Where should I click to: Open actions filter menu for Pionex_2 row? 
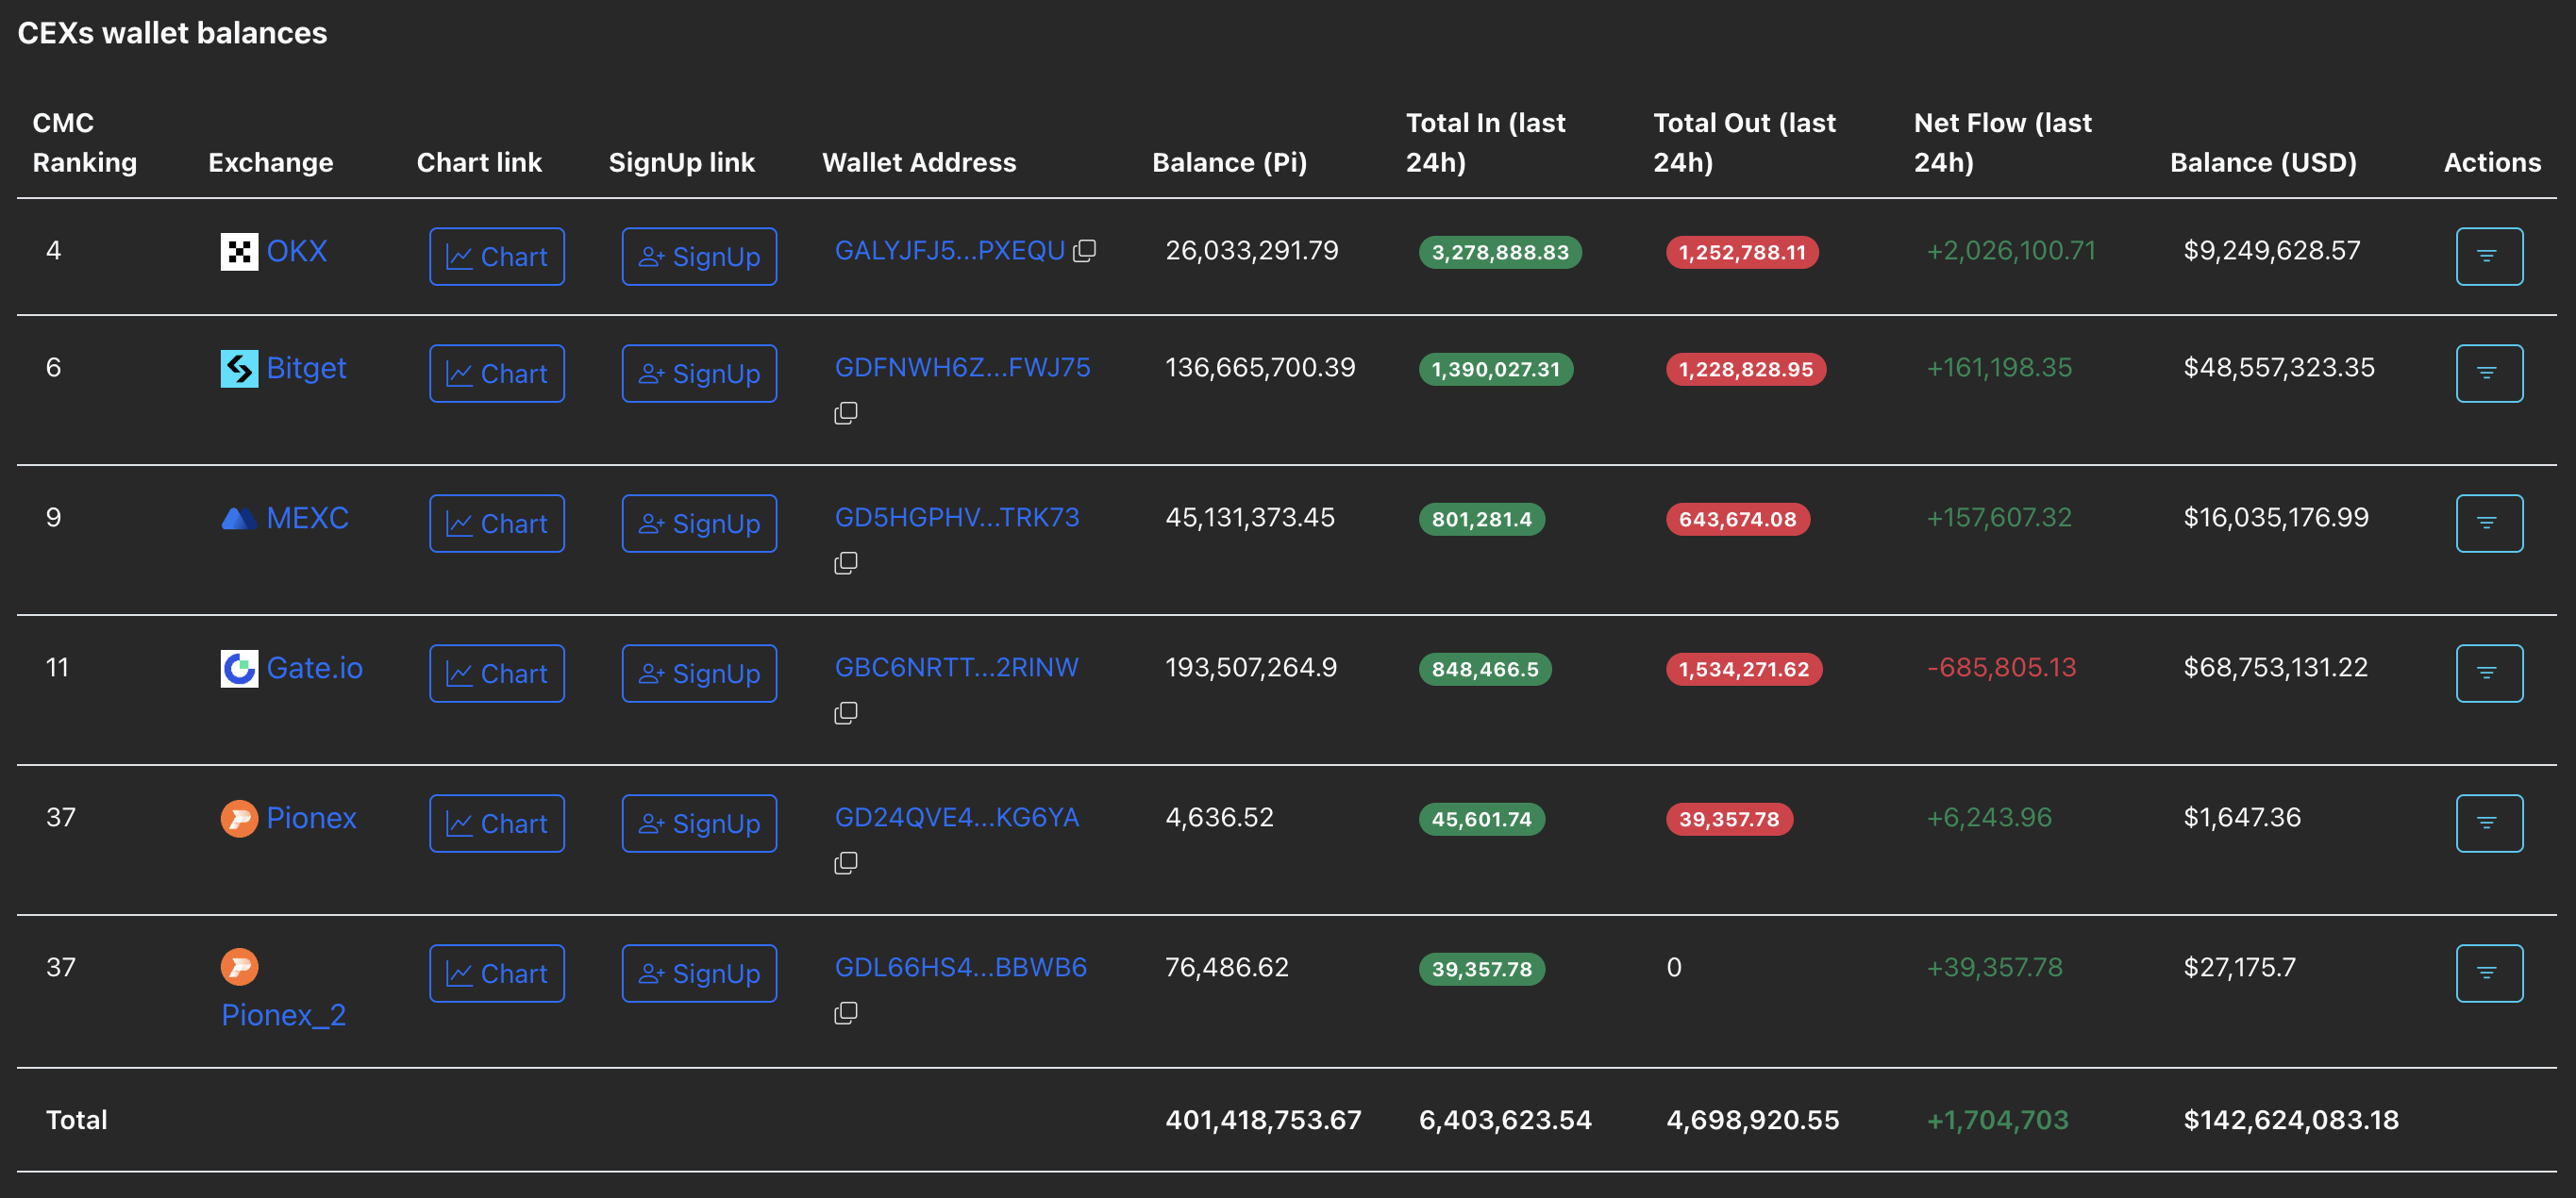point(2488,973)
